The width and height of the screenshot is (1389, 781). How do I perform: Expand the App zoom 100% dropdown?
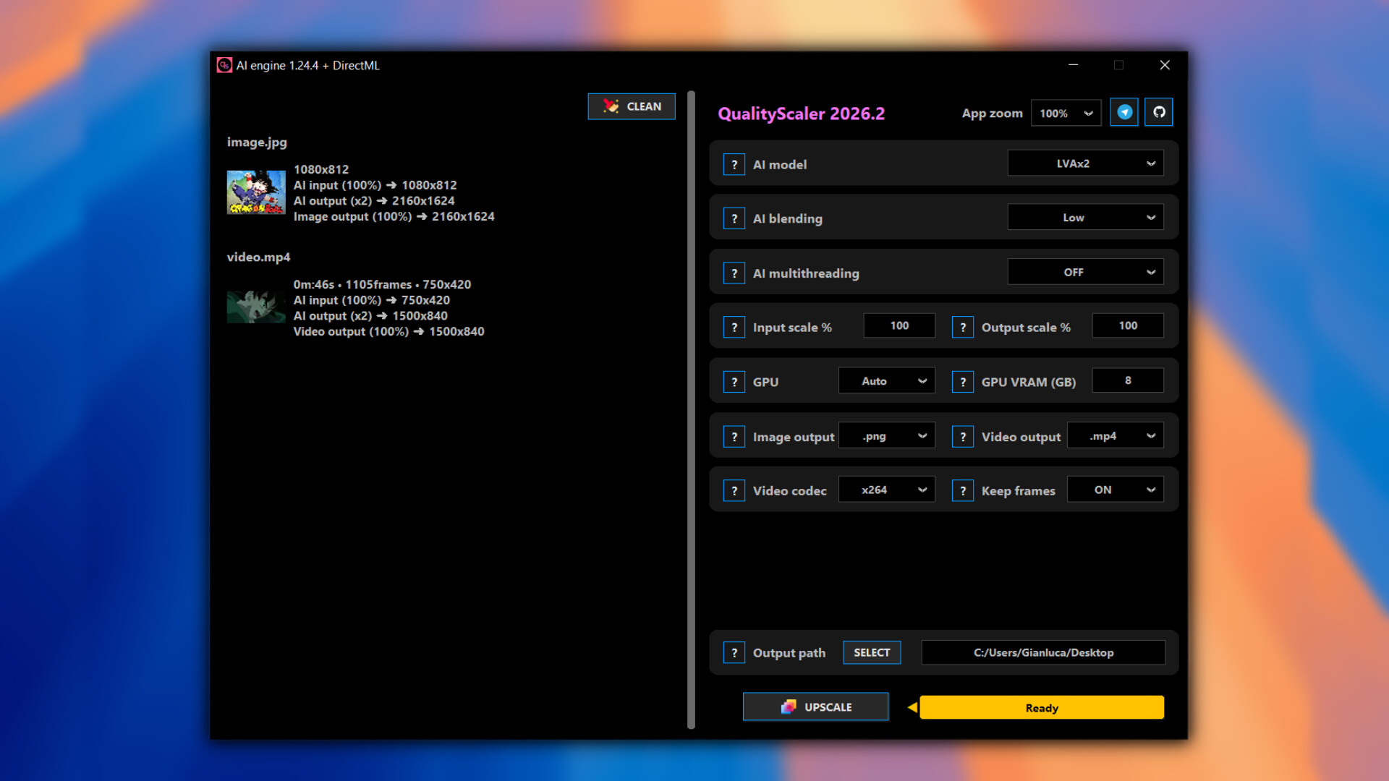tap(1066, 114)
